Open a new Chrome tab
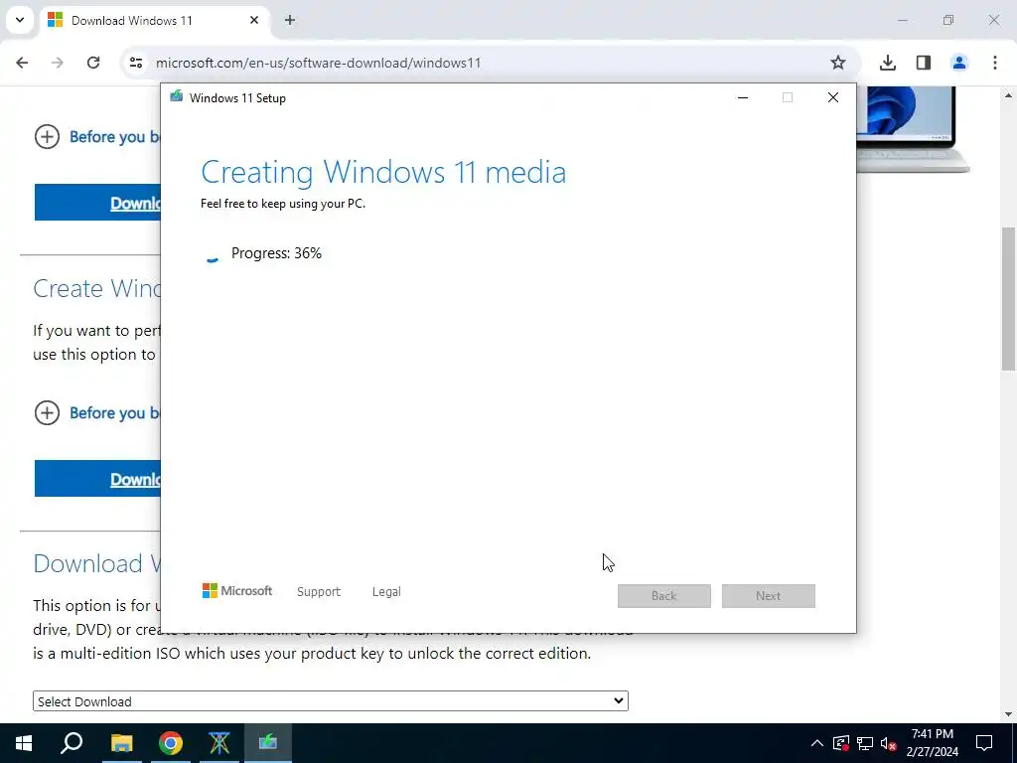This screenshot has width=1017, height=763. [x=290, y=20]
